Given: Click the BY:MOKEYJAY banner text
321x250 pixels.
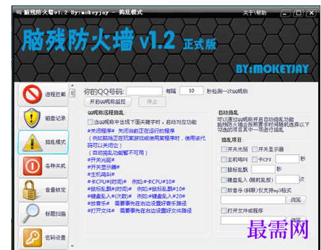Looking at the screenshot, I should tap(272, 69).
